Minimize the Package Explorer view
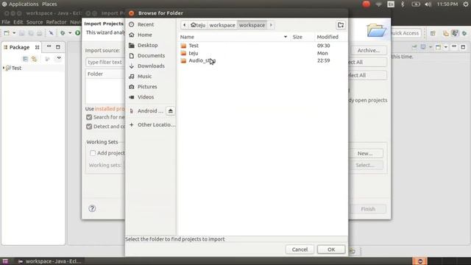Screen dimensions: 471x265 pos(49,47)
